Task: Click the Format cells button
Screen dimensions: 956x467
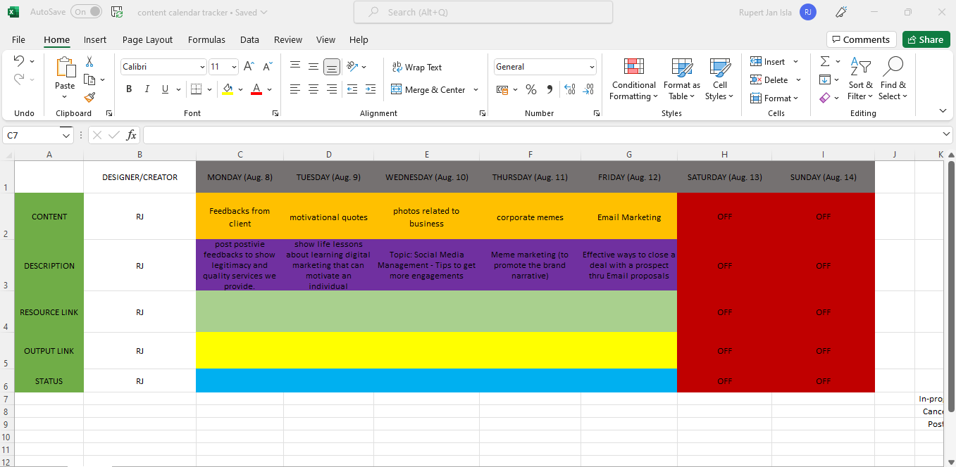Action: (774, 98)
